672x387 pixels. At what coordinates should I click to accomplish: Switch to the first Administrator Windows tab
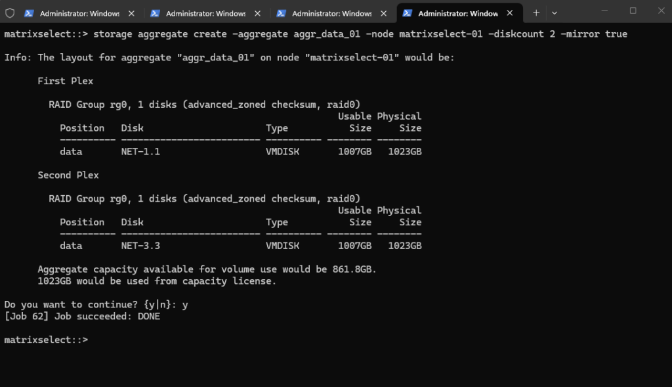click(79, 13)
